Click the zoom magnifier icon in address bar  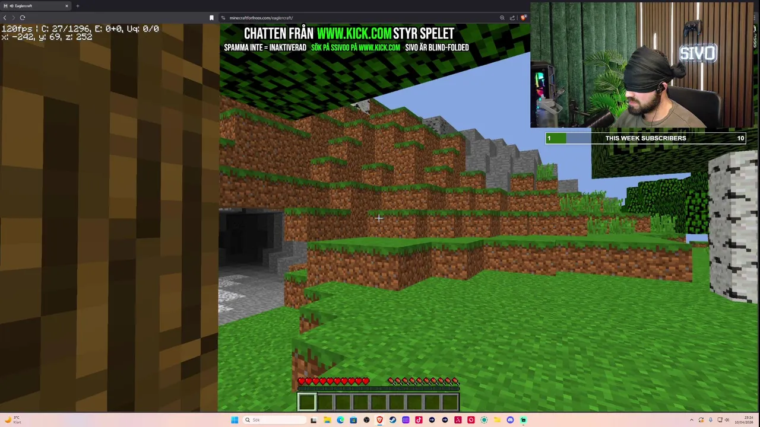coord(502,18)
